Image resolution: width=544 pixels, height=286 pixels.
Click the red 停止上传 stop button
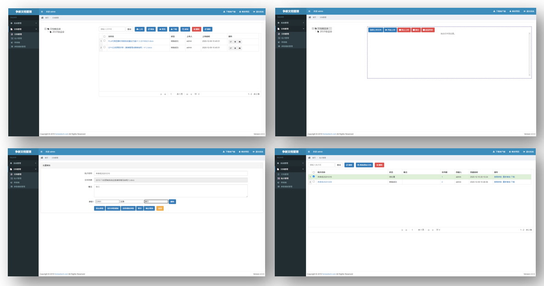click(404, 30)
